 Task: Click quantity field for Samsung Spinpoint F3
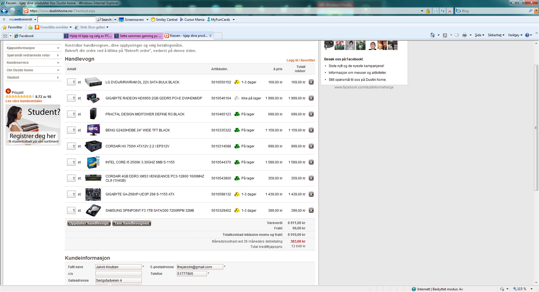71,210
